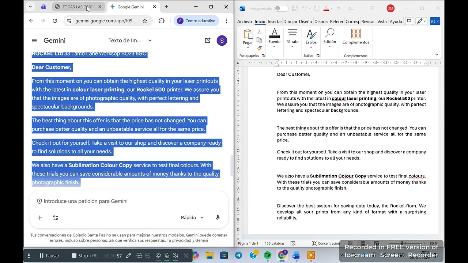This screenshot has width=468, height=263.
Task: Start a new chat in Gemini
Action: click(208, 41)
